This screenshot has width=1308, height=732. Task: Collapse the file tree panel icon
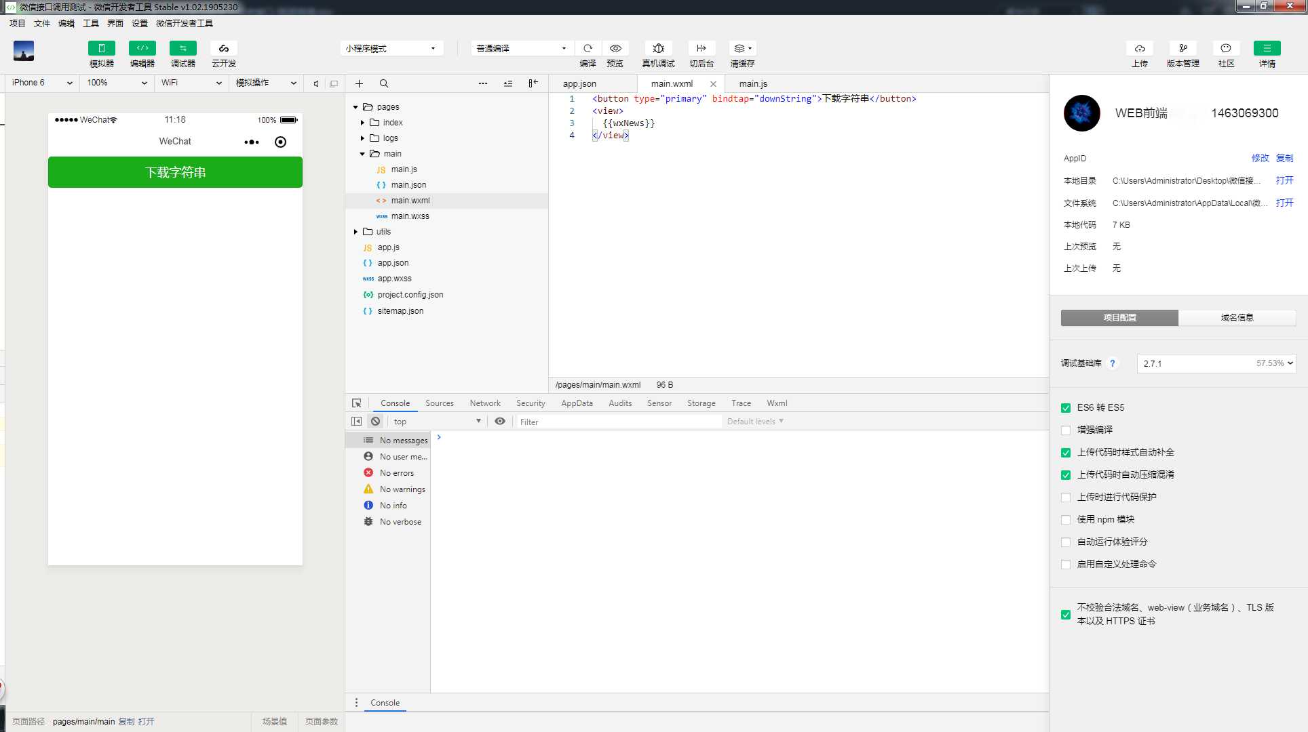[x=533, y=83]
